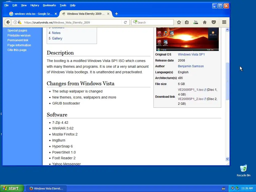This screenshot has height=192, width=256.
Task: Click Cite this page link
Action: click(x=17, y=50)
